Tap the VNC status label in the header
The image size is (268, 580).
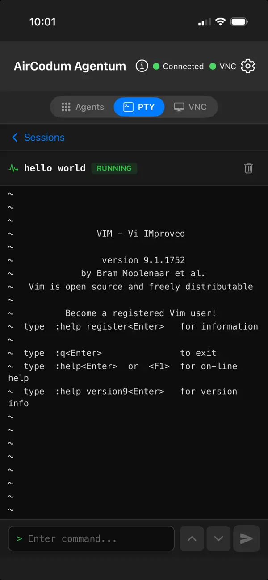point(228,66)
